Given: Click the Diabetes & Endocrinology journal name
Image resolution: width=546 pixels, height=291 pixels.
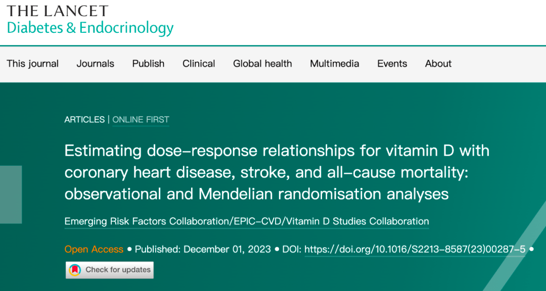Looking at the screenshot, I should coord(90,28).
